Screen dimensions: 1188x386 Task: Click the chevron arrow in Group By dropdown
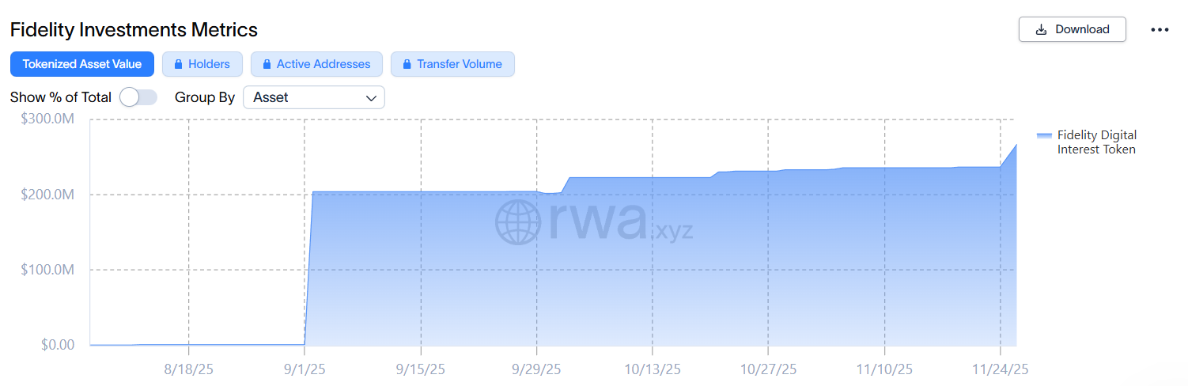click(371, 98)
